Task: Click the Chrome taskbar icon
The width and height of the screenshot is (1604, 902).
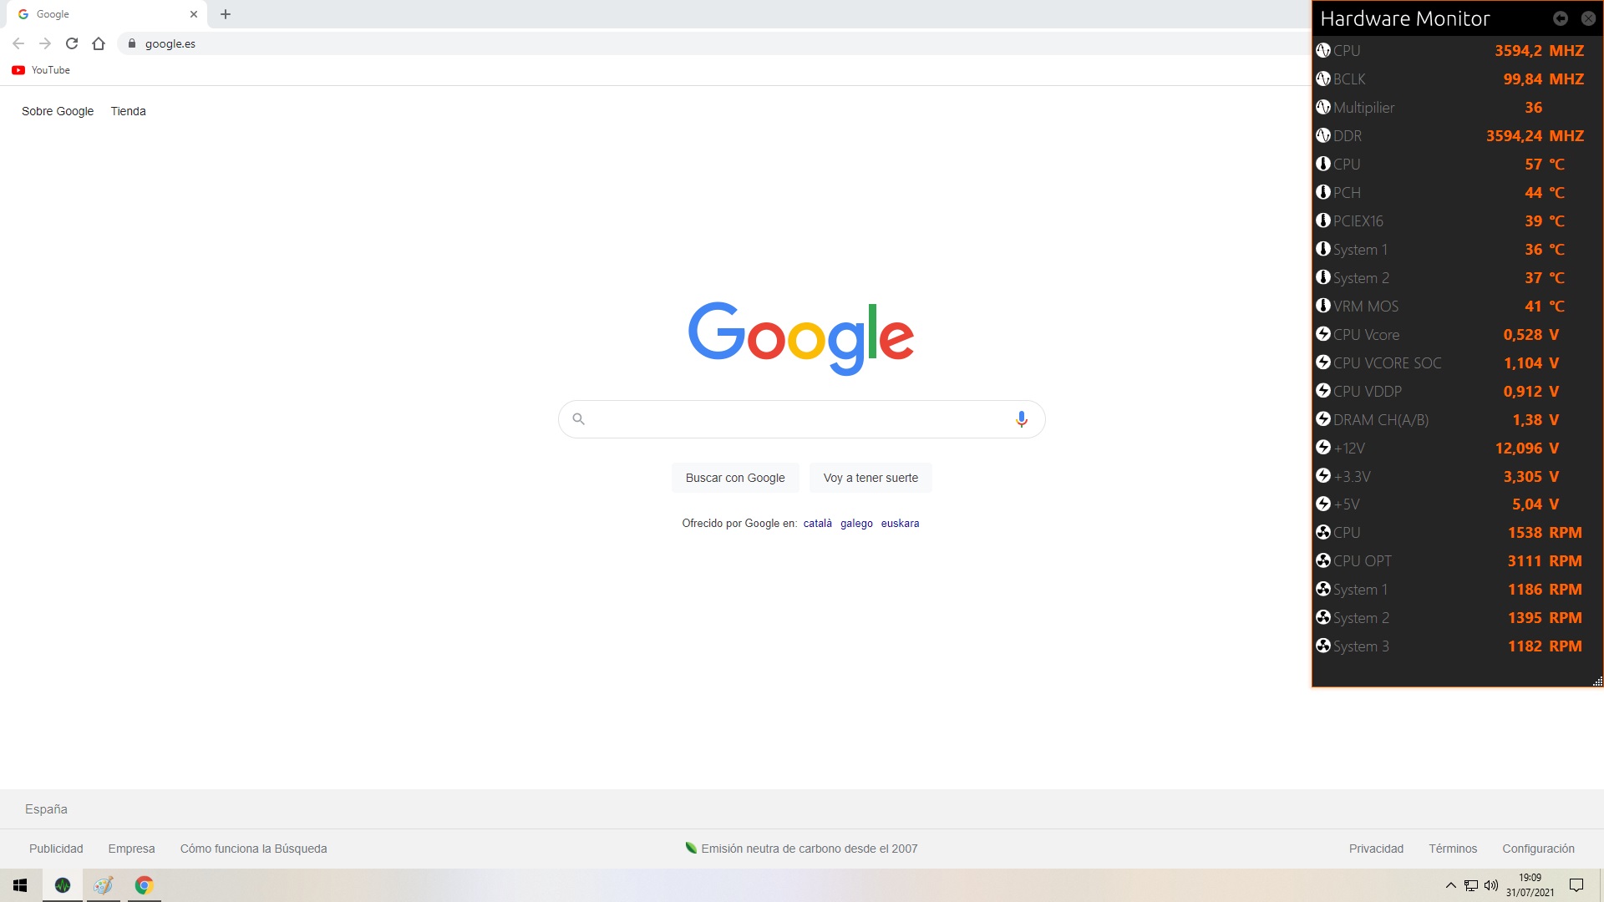Action: 145,885
